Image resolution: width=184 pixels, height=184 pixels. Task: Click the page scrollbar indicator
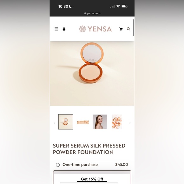point(134,28)
